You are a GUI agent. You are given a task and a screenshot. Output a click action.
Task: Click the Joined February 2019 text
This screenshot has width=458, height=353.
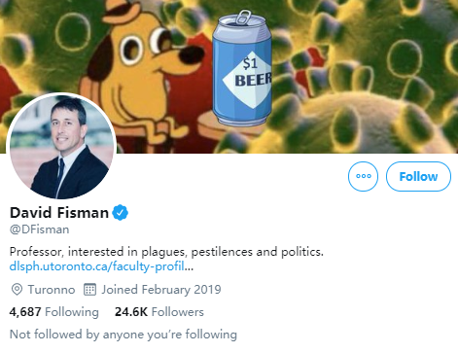161,290
